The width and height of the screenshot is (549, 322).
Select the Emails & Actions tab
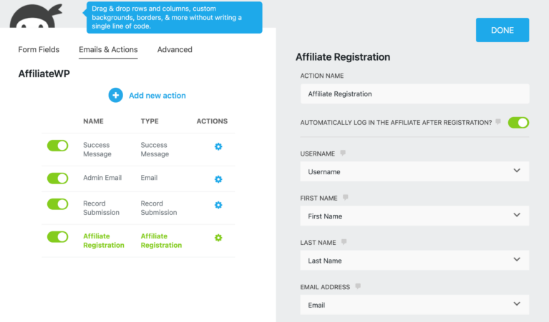tap(108, 50)
